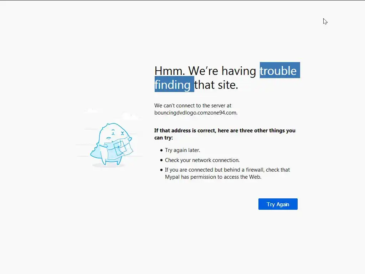Click "that site." in the heading

[x=216, y=85]
